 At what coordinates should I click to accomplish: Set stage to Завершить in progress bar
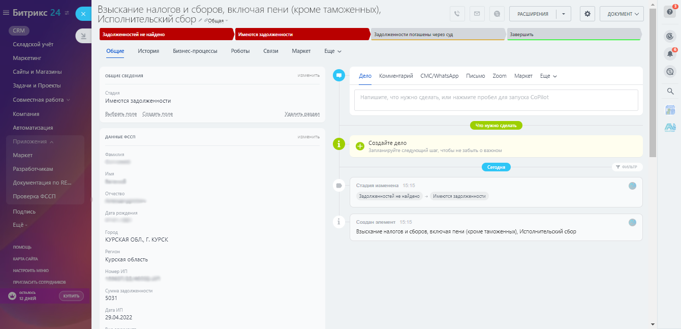click(x=573, y=35)
